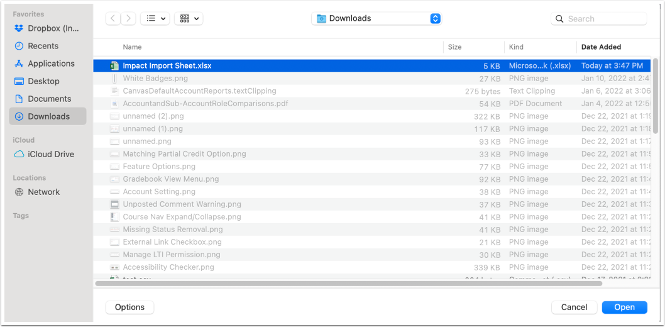Click the Options button
Screen dimensions: 665x327
129,308
